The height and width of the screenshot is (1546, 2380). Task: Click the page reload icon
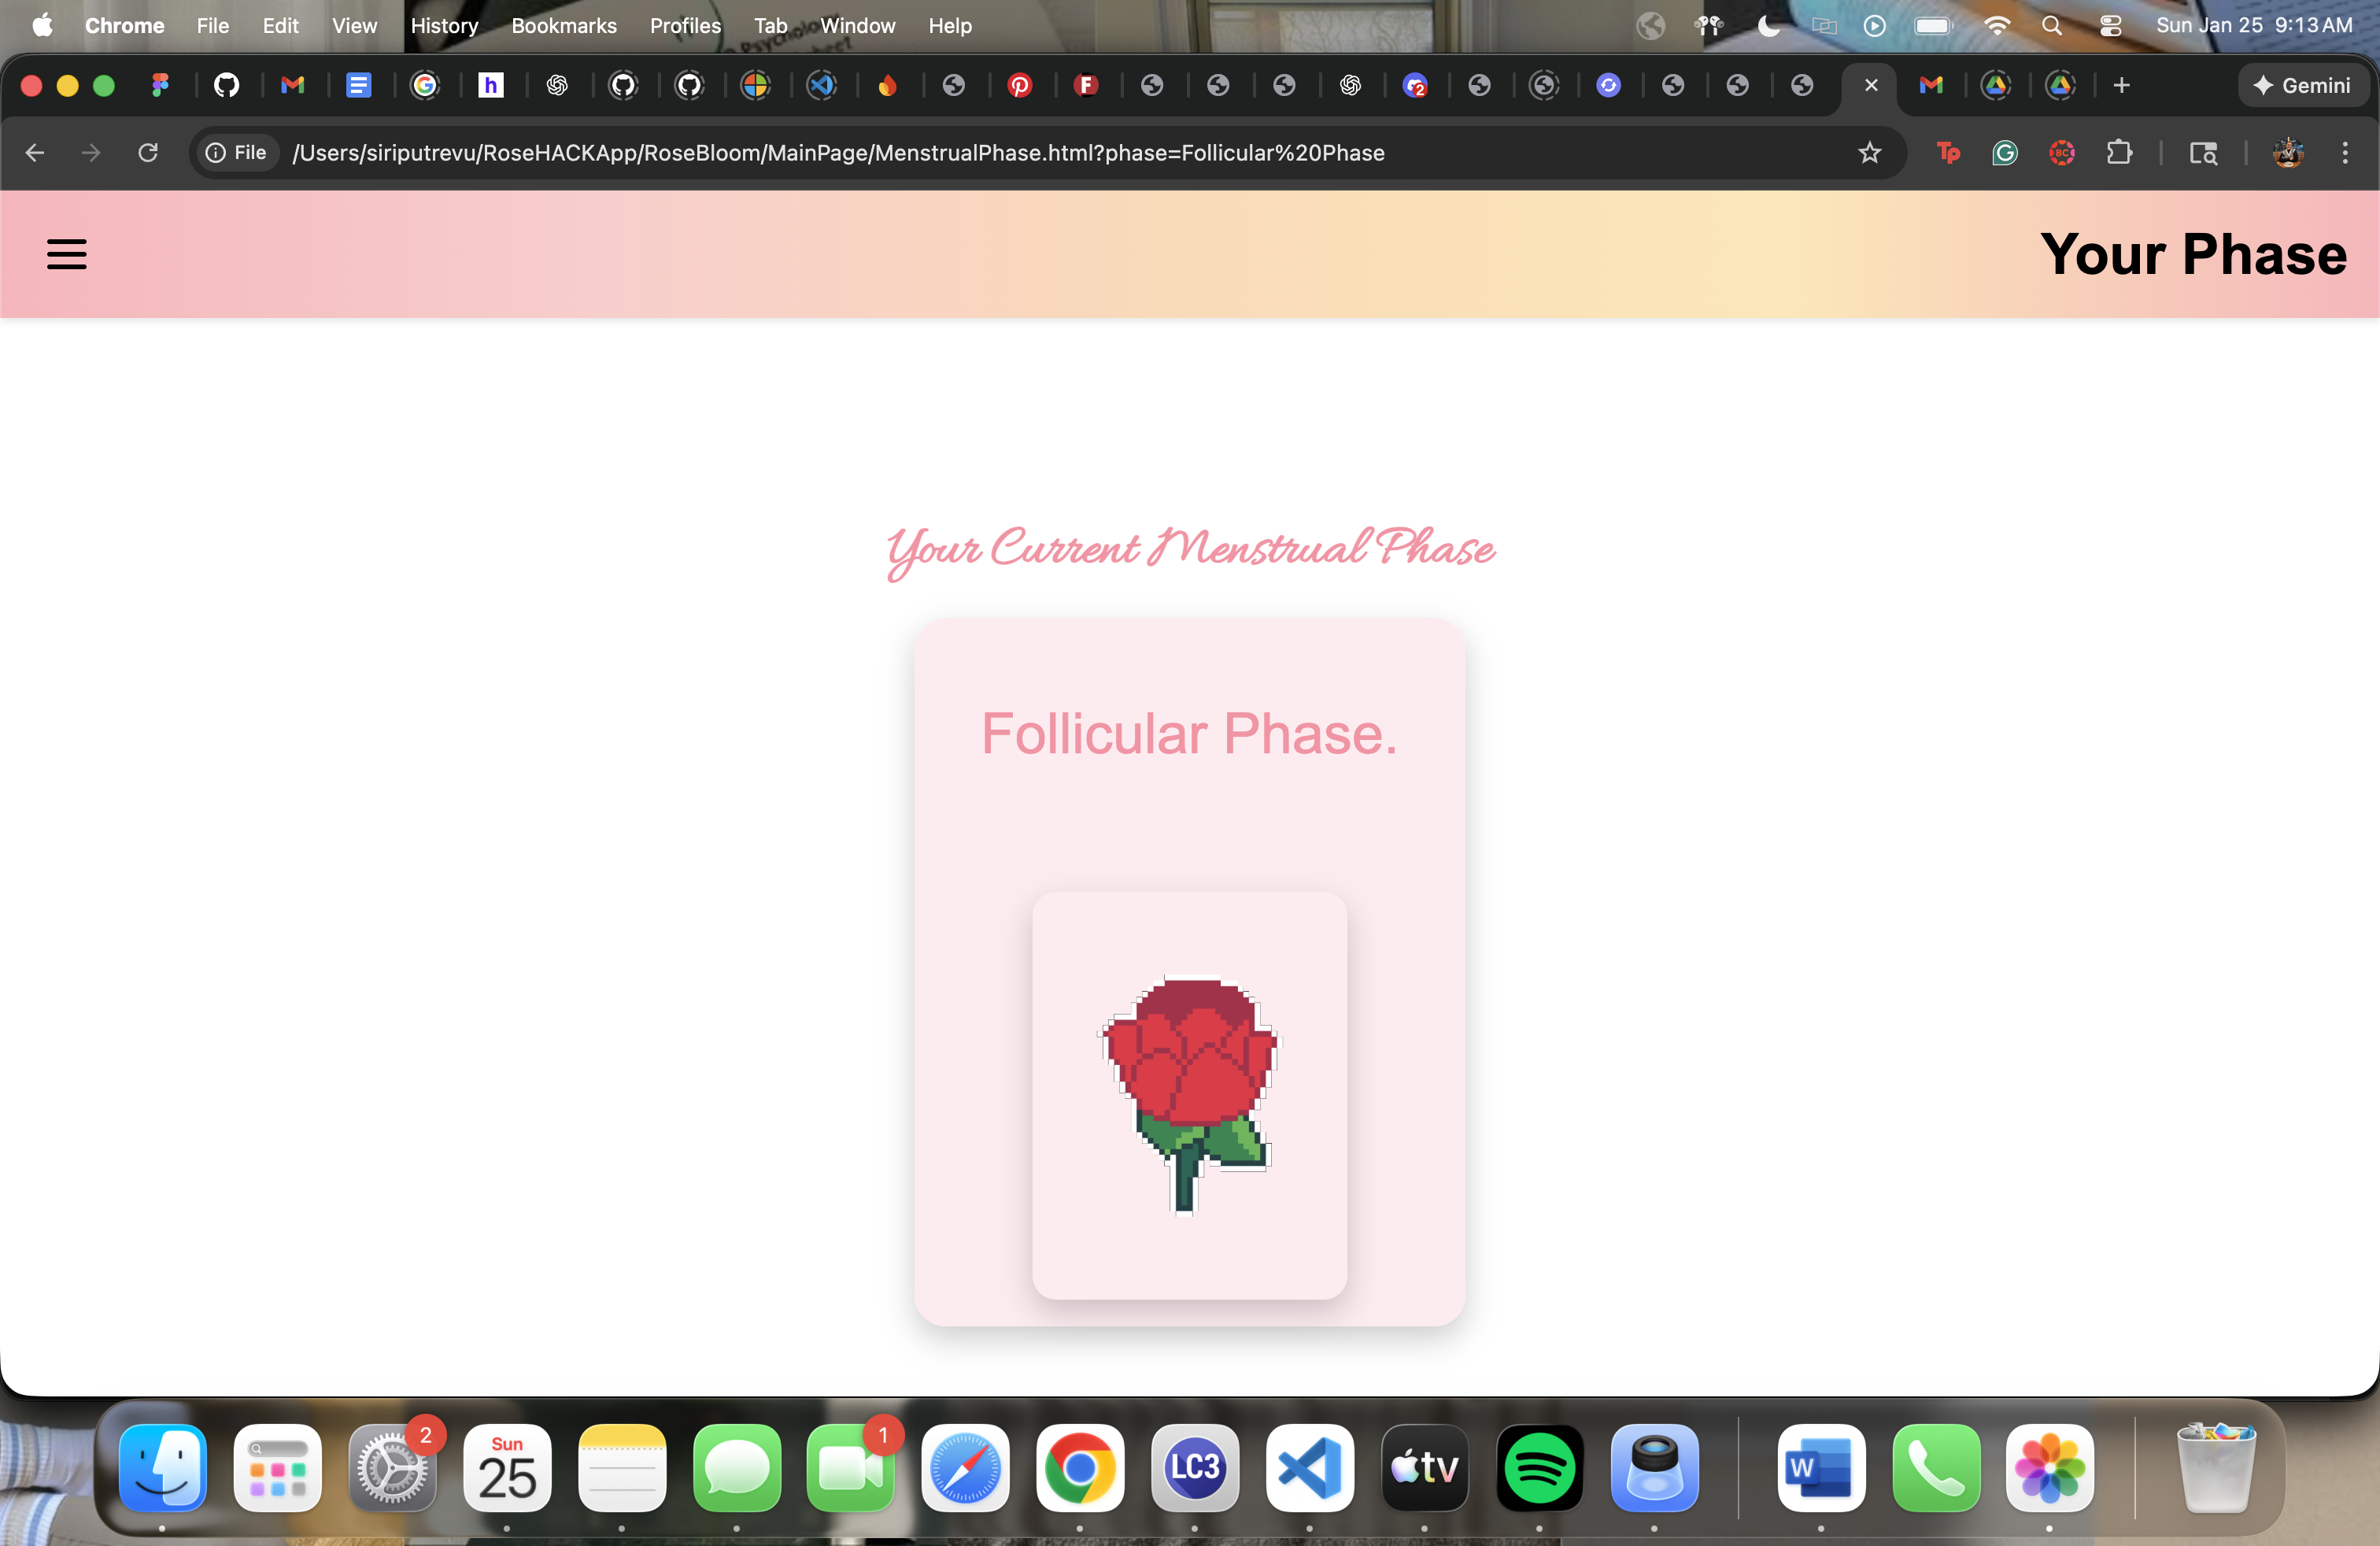(148, 153)
